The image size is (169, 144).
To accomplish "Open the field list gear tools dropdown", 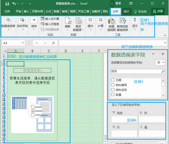I will coord(160,62).
